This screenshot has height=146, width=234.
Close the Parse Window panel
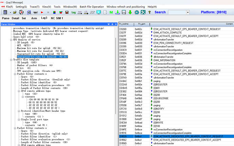[x=116, y=24]
